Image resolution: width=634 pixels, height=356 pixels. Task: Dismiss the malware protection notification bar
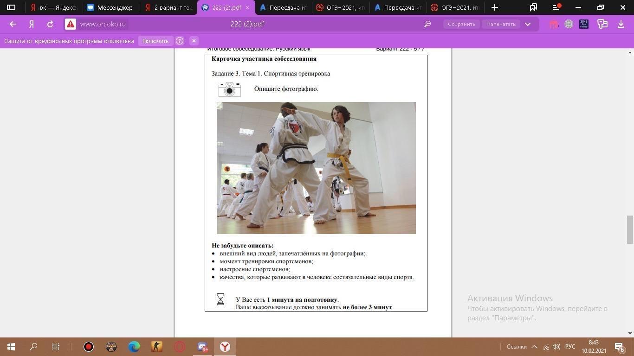pyautogui.click(x=194, y=41)
